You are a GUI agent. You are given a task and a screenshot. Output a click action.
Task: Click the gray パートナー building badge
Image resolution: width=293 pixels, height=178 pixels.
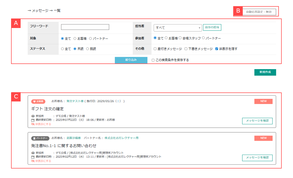(x=40, y=138)
